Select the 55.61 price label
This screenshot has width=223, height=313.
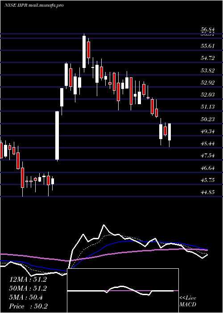pyautogui.click(x=208, y=46)
